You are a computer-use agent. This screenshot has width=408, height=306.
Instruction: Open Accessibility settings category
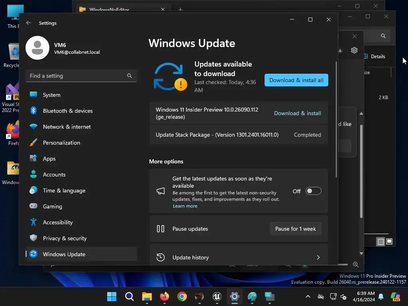(x=81, y=222)
